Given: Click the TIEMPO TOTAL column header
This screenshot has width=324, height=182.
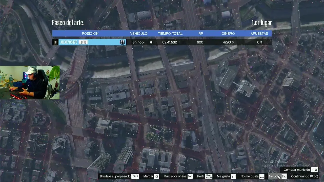Looking at the screenshot, I should (170, 33).
